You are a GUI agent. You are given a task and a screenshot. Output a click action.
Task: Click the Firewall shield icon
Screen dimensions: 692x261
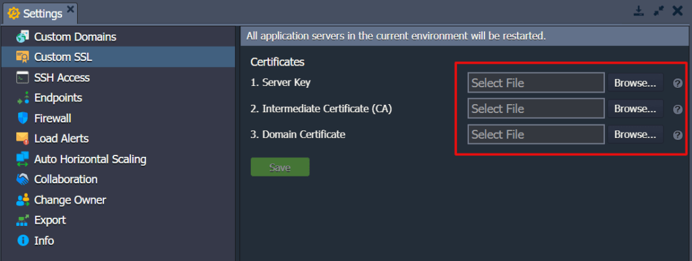[22, 118]
